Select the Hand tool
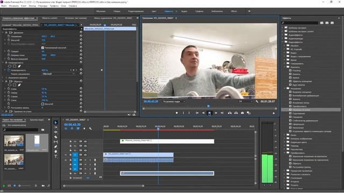The height and width of the screenshot is (193, 344). 56,151
